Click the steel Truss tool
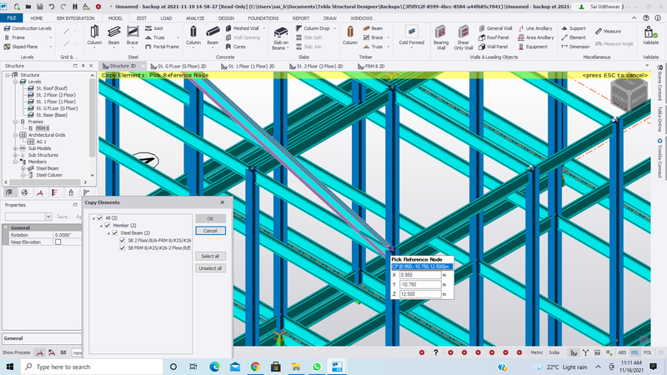 [155, 37]
